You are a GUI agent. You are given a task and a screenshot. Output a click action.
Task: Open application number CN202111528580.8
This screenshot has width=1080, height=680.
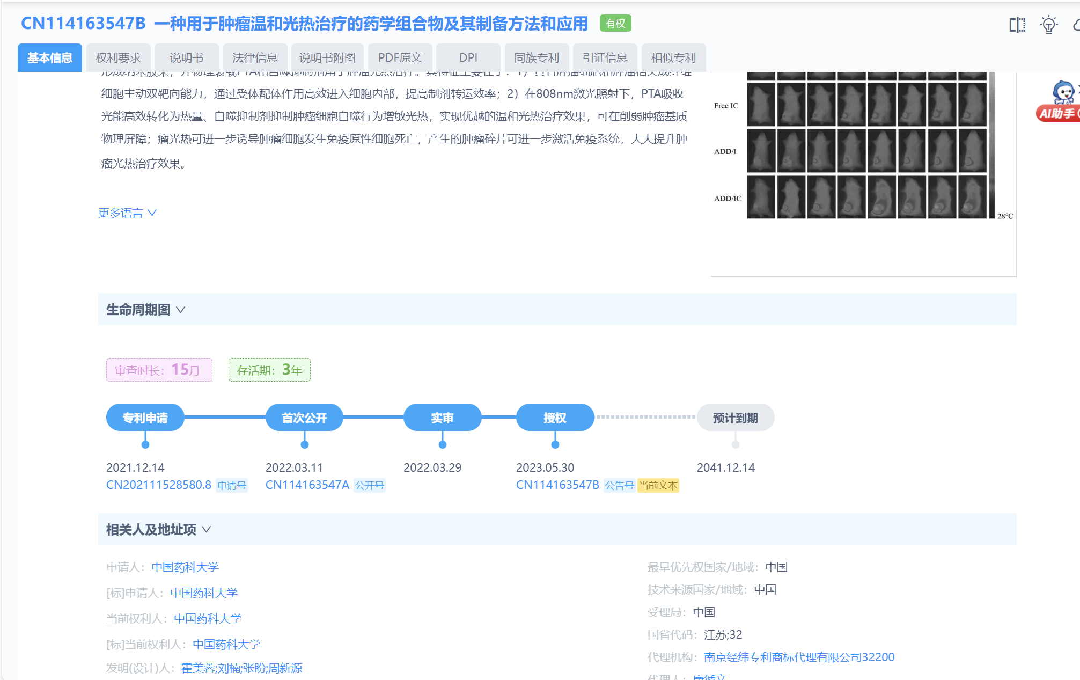point(159,485)
